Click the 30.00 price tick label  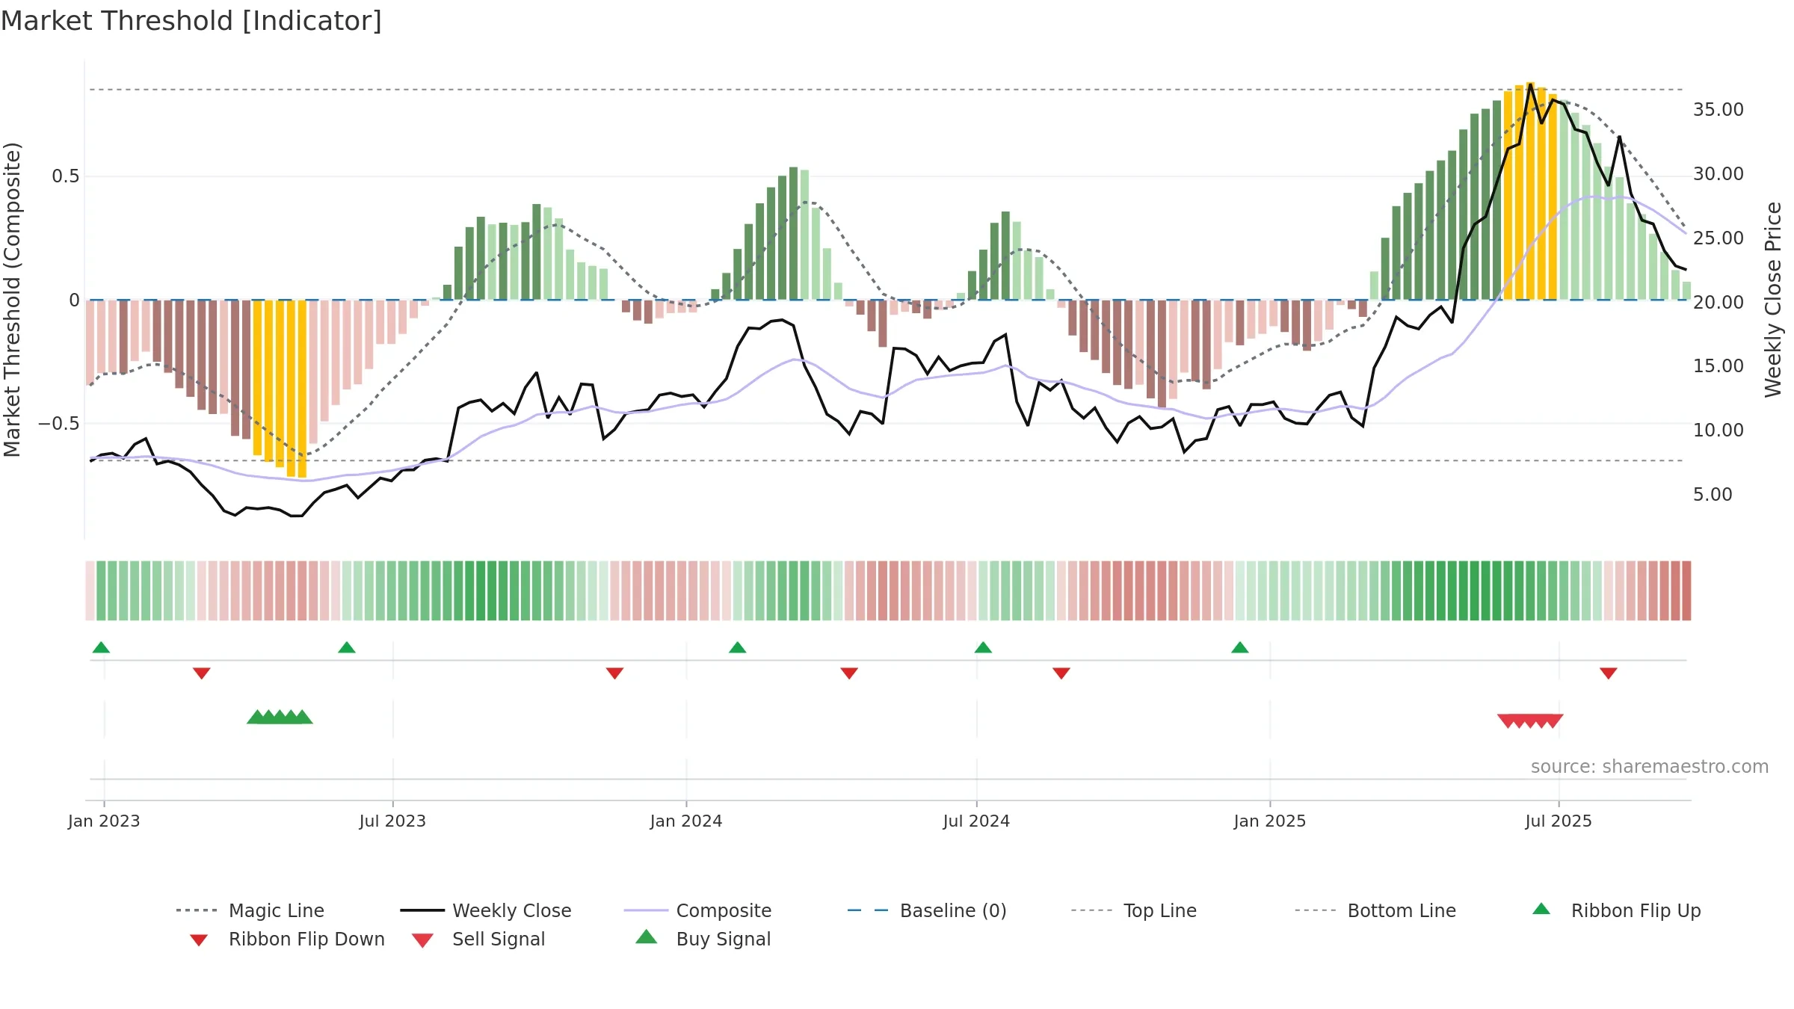click(1719, 174)
